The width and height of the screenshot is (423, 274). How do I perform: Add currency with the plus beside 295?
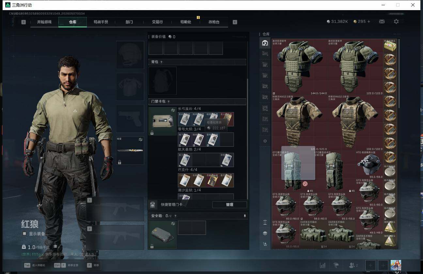tap(369, 22)
